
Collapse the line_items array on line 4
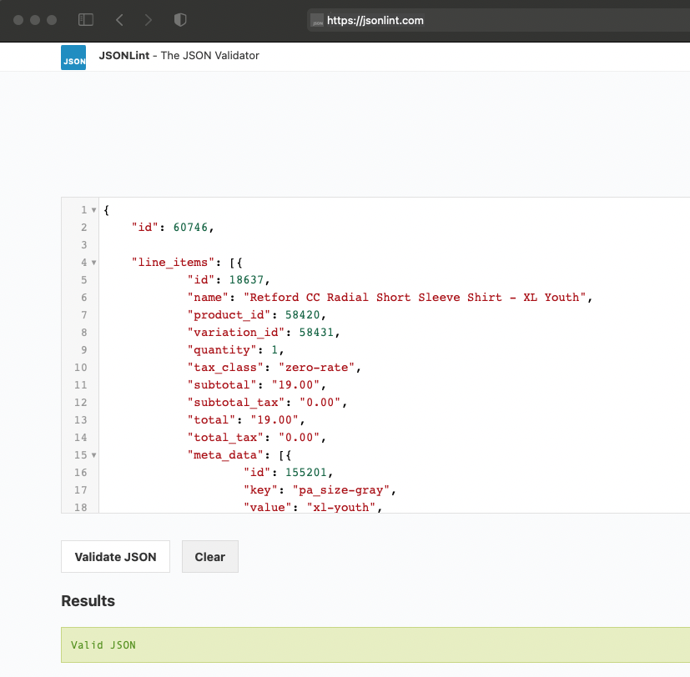(x=92, y=262)
